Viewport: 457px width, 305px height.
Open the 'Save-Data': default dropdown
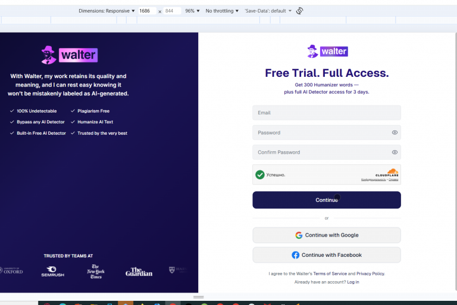coord(268,11)
